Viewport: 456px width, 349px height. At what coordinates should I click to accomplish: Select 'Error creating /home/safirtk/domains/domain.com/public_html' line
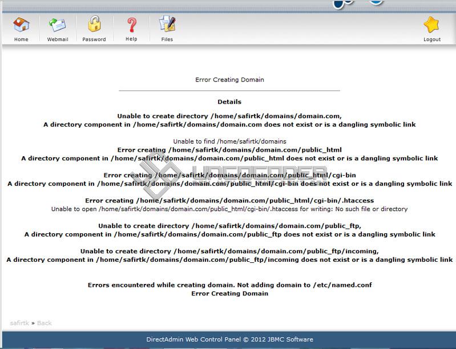[229, 150]
